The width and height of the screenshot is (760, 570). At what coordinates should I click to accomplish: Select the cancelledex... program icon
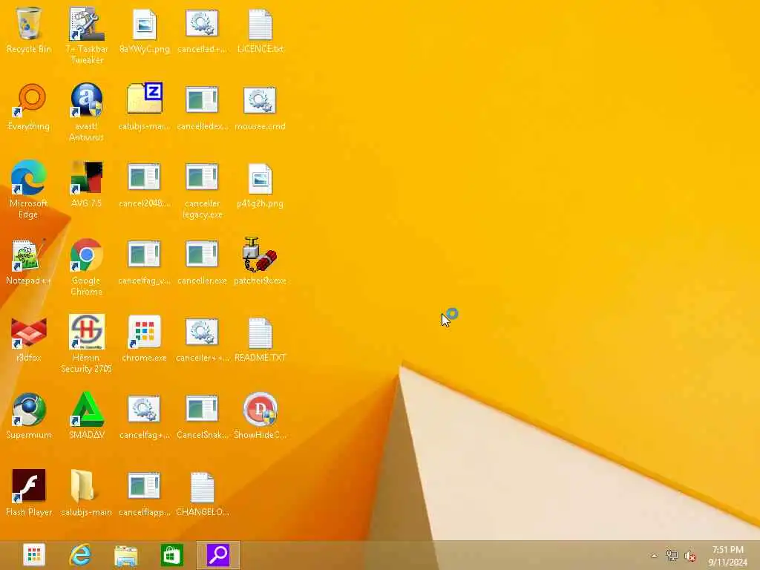[202, 100]
